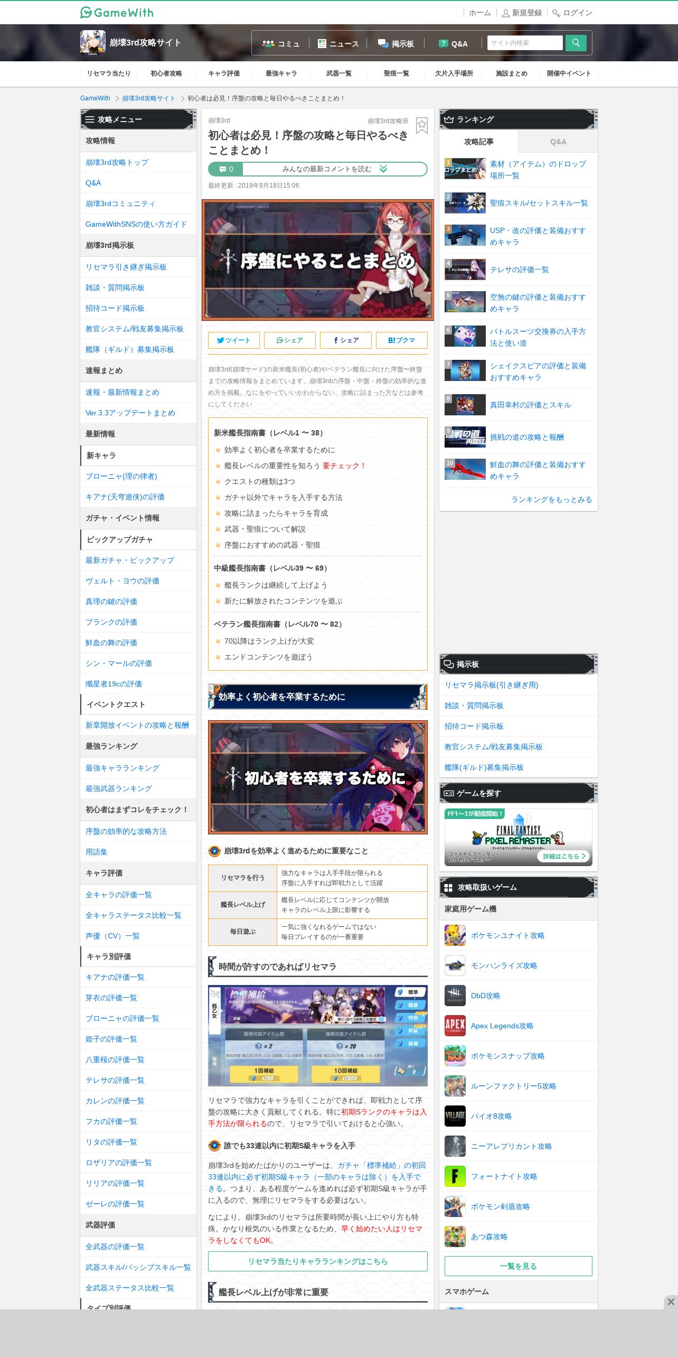Viewport: 678px width, 1357px height.
Task: Open ホーム top header link
Action: tap(479, 13)
